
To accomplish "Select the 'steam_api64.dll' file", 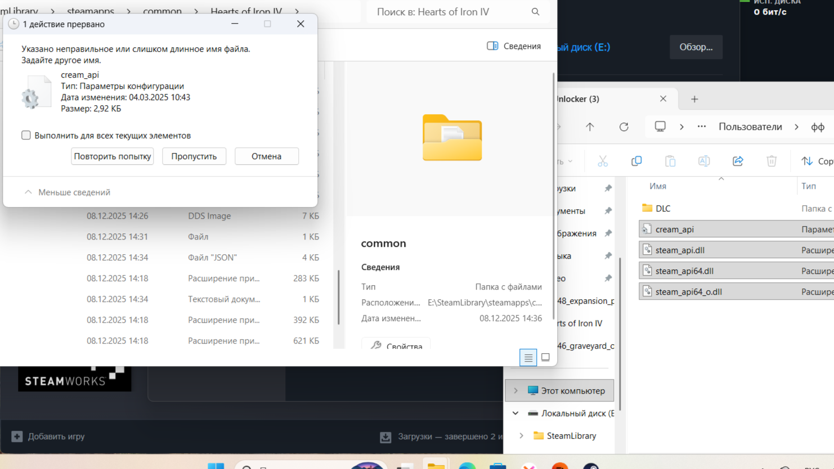I will tap(736, 271).
